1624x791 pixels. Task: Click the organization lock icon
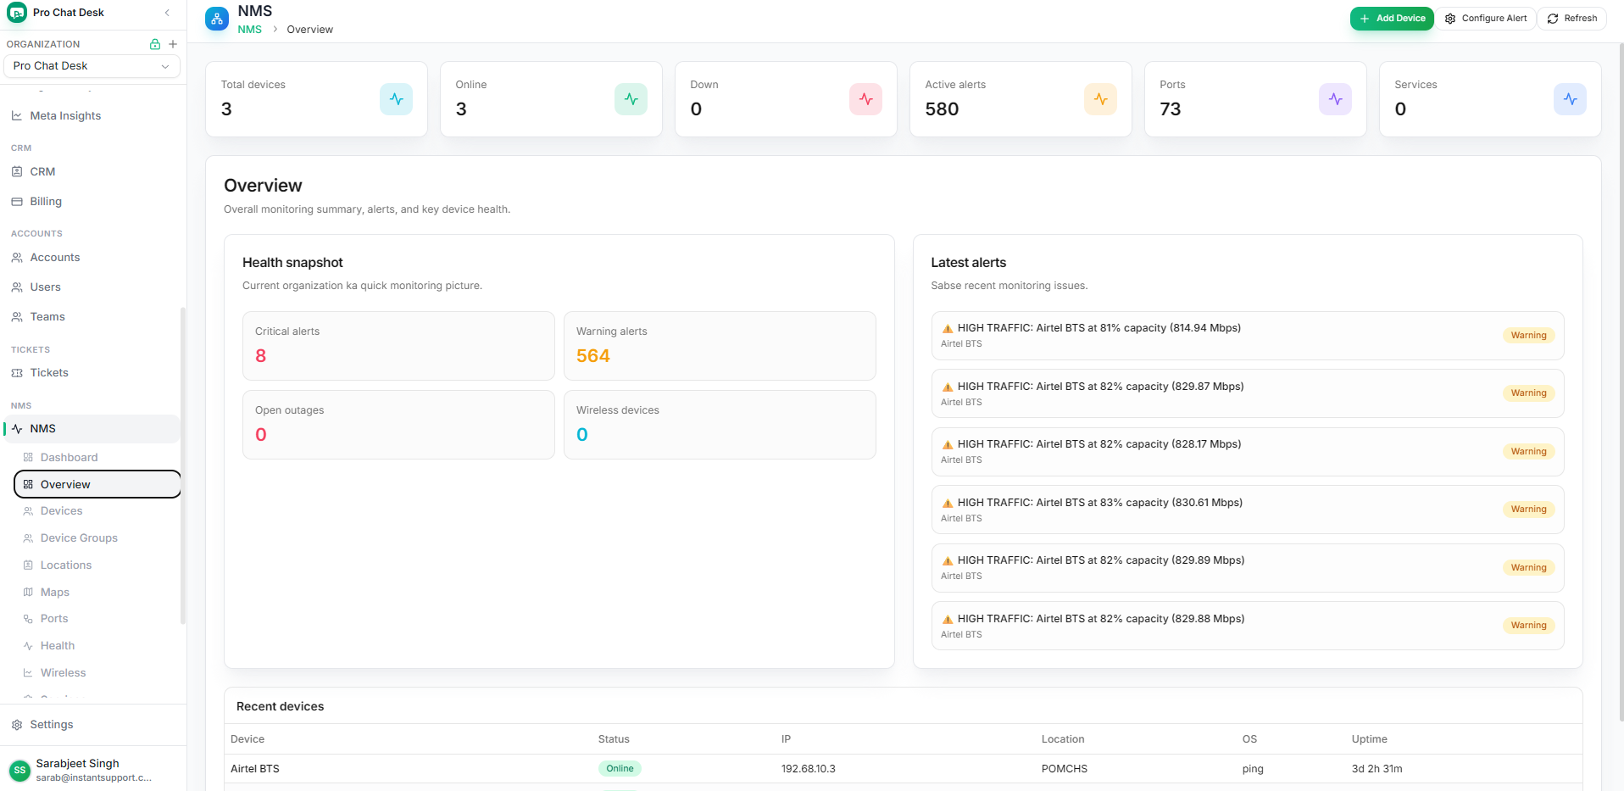pyautogui.click(x=155, y=44)
